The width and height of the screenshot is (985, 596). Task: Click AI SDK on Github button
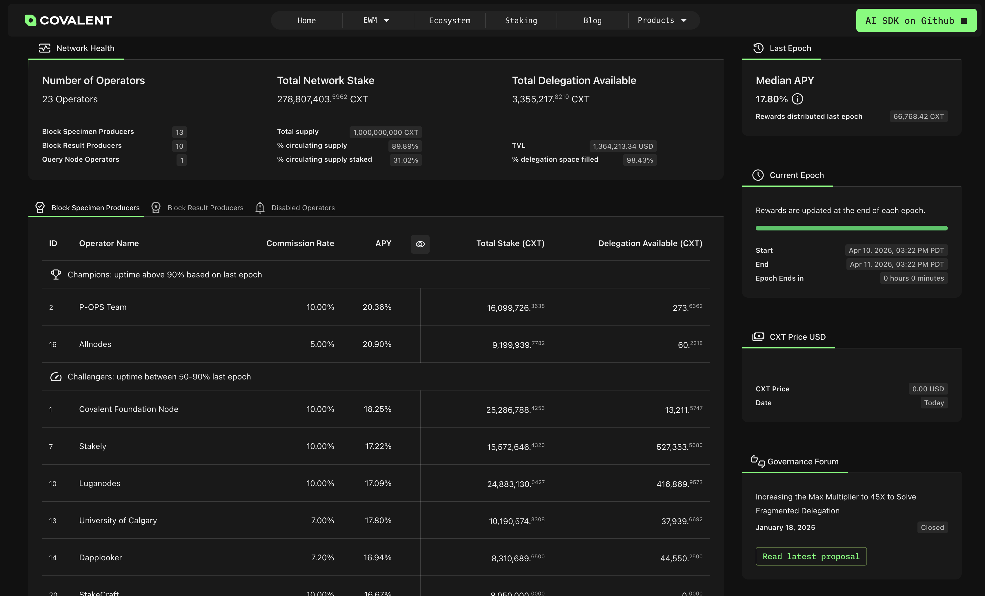tap(916, 20)
